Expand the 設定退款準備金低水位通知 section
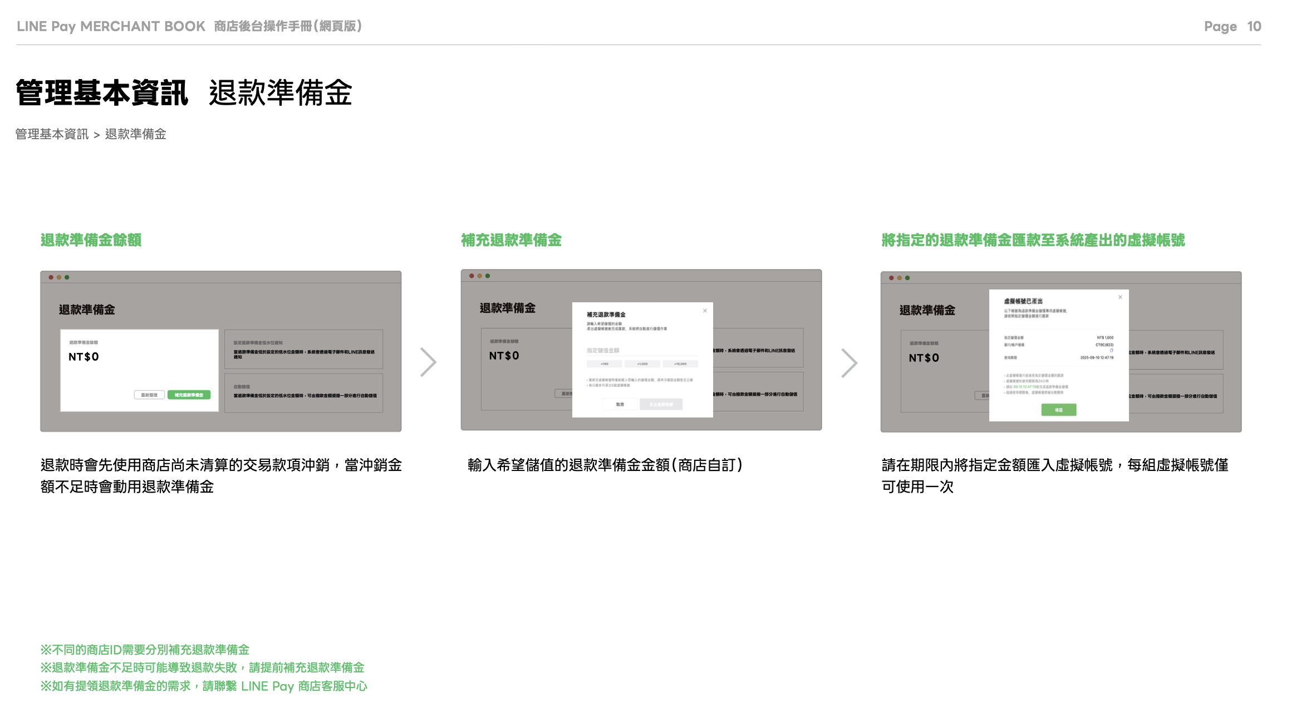This screenshot has height=707, width=1296. 303,348
